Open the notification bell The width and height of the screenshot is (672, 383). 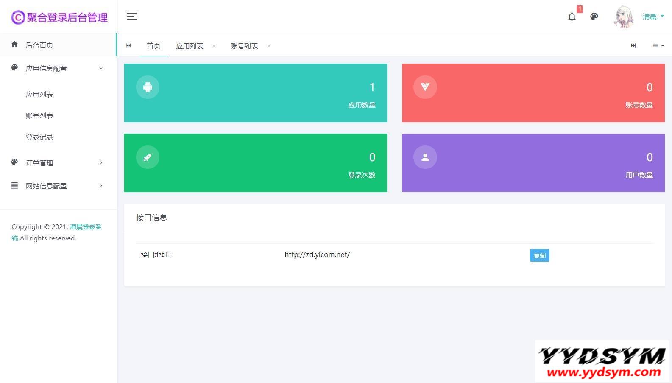click(x=572, y=17)
